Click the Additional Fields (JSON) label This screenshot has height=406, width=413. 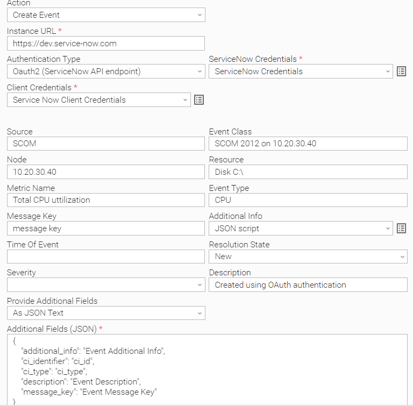[x=52, y=329]
